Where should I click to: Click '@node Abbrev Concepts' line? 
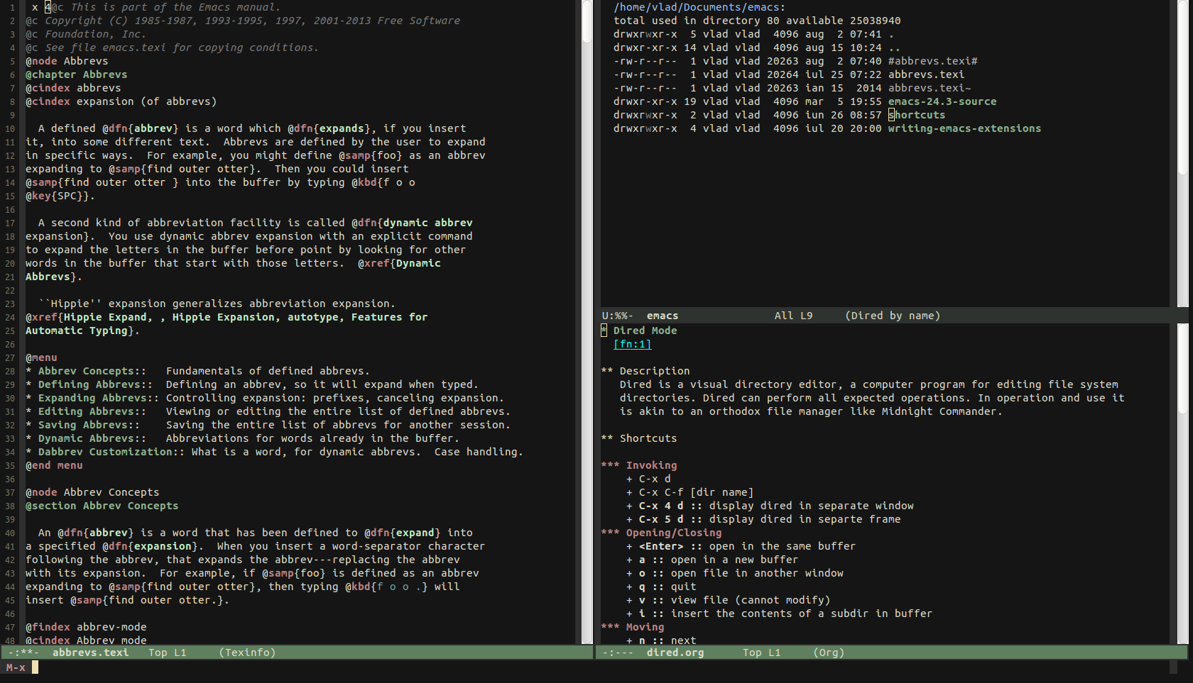pos(92,492)
